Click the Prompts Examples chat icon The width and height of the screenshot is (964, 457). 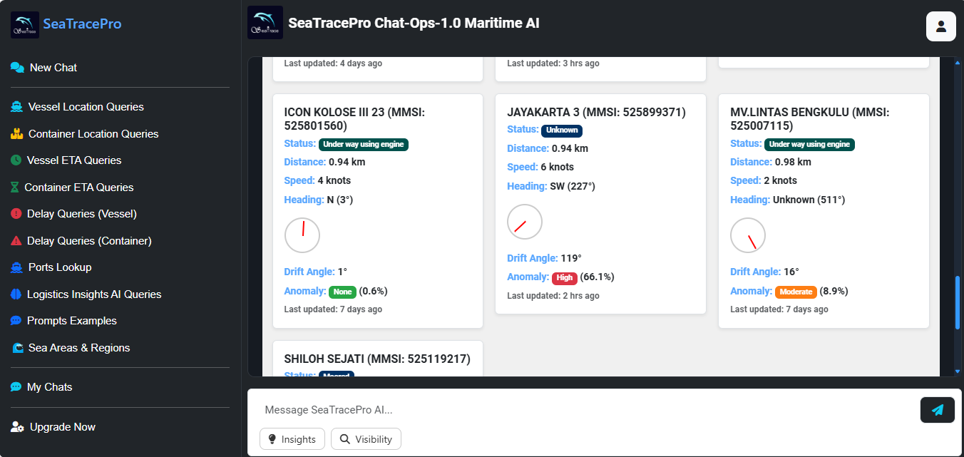tap(16, 321)
